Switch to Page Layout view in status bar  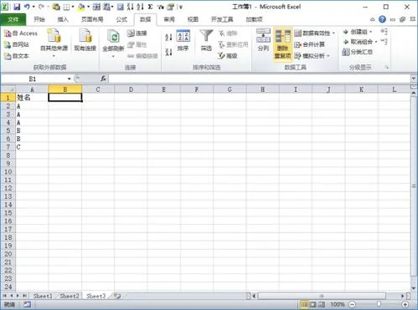[x=313, y=304]
